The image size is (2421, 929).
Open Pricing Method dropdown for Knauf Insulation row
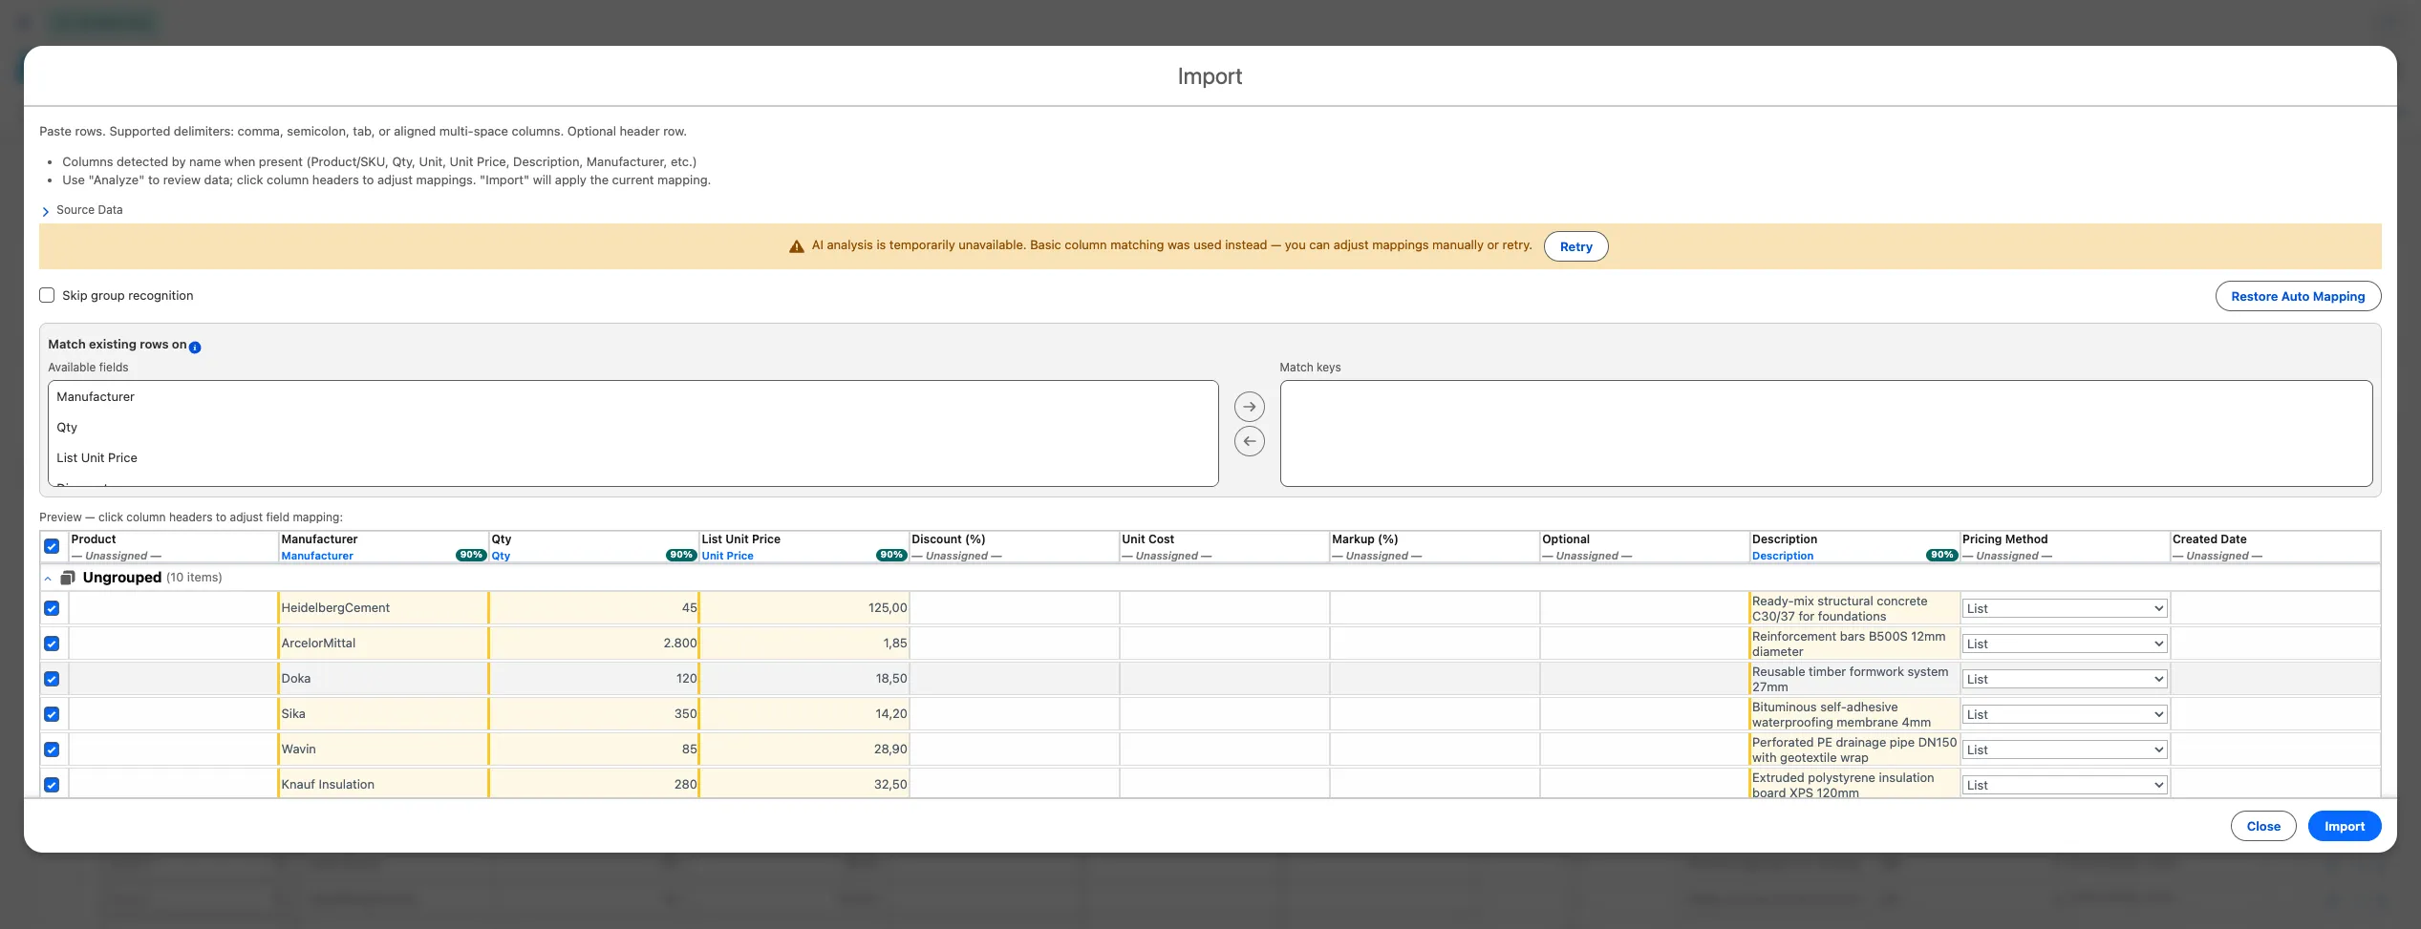(x=2064, y=785)
